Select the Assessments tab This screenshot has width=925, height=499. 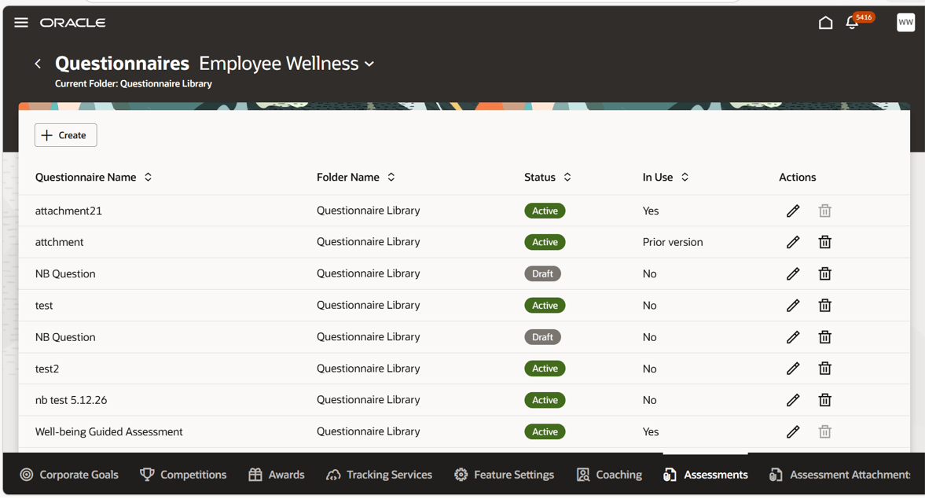[x=705, y=475]
